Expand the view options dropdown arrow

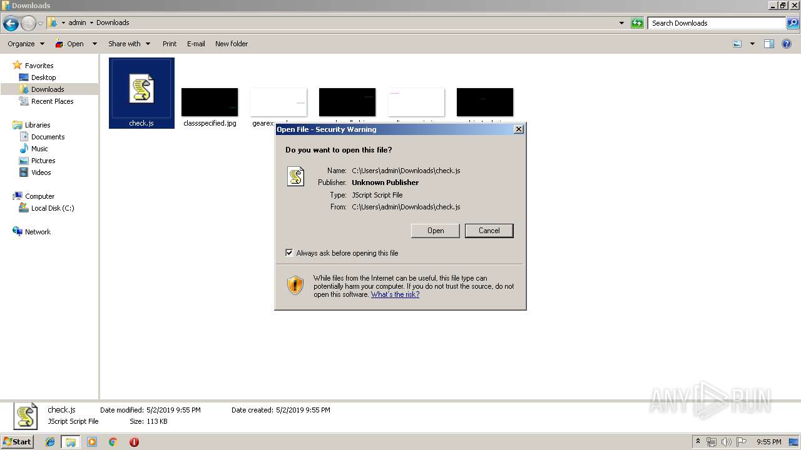752,44
